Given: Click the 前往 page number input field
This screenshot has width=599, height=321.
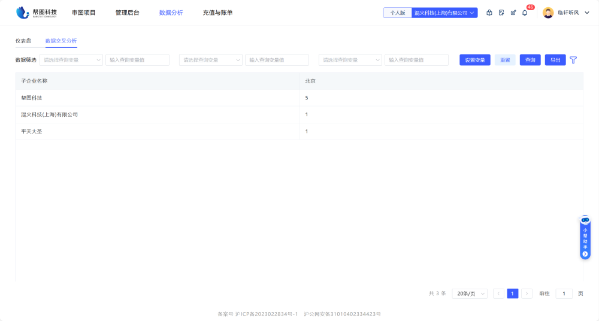Looking at the screenshot, I should pos(564,293).
